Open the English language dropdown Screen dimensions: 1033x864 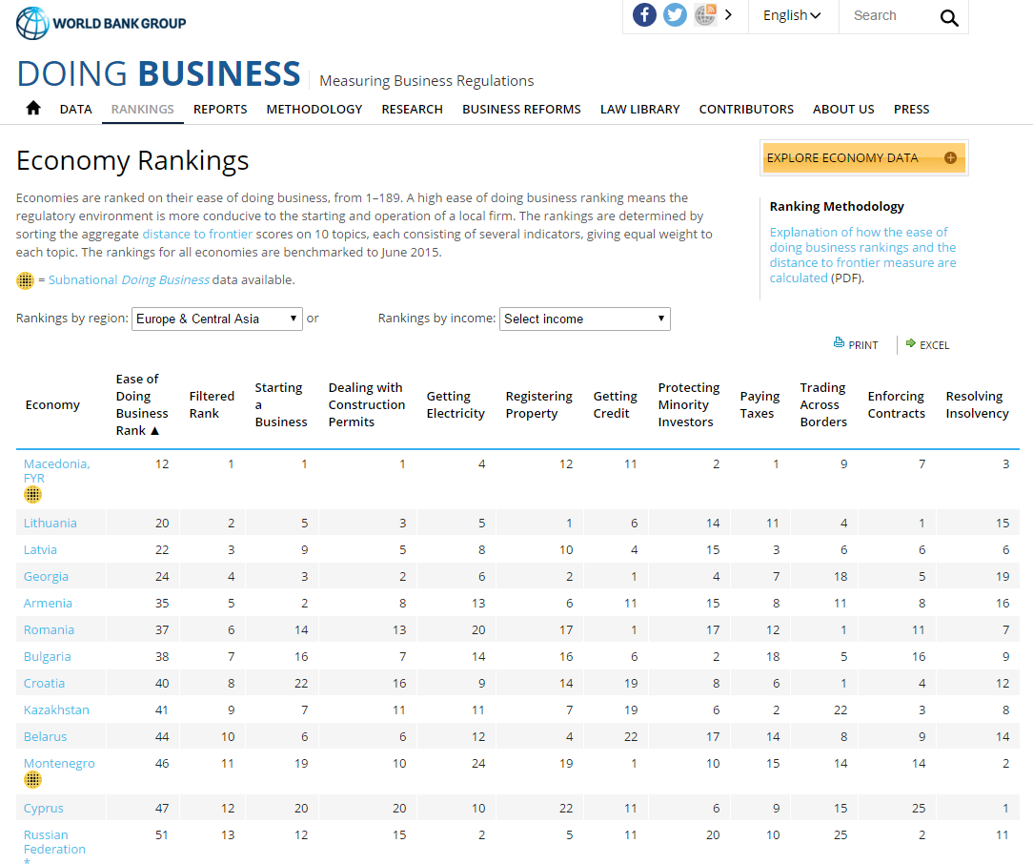coord(792,15)
